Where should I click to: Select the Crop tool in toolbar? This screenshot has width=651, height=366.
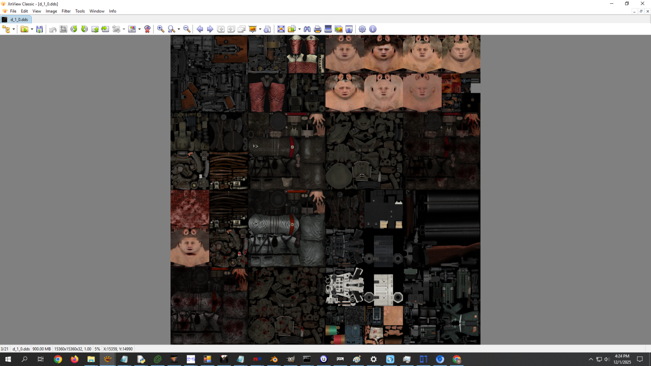coord(63,29)
